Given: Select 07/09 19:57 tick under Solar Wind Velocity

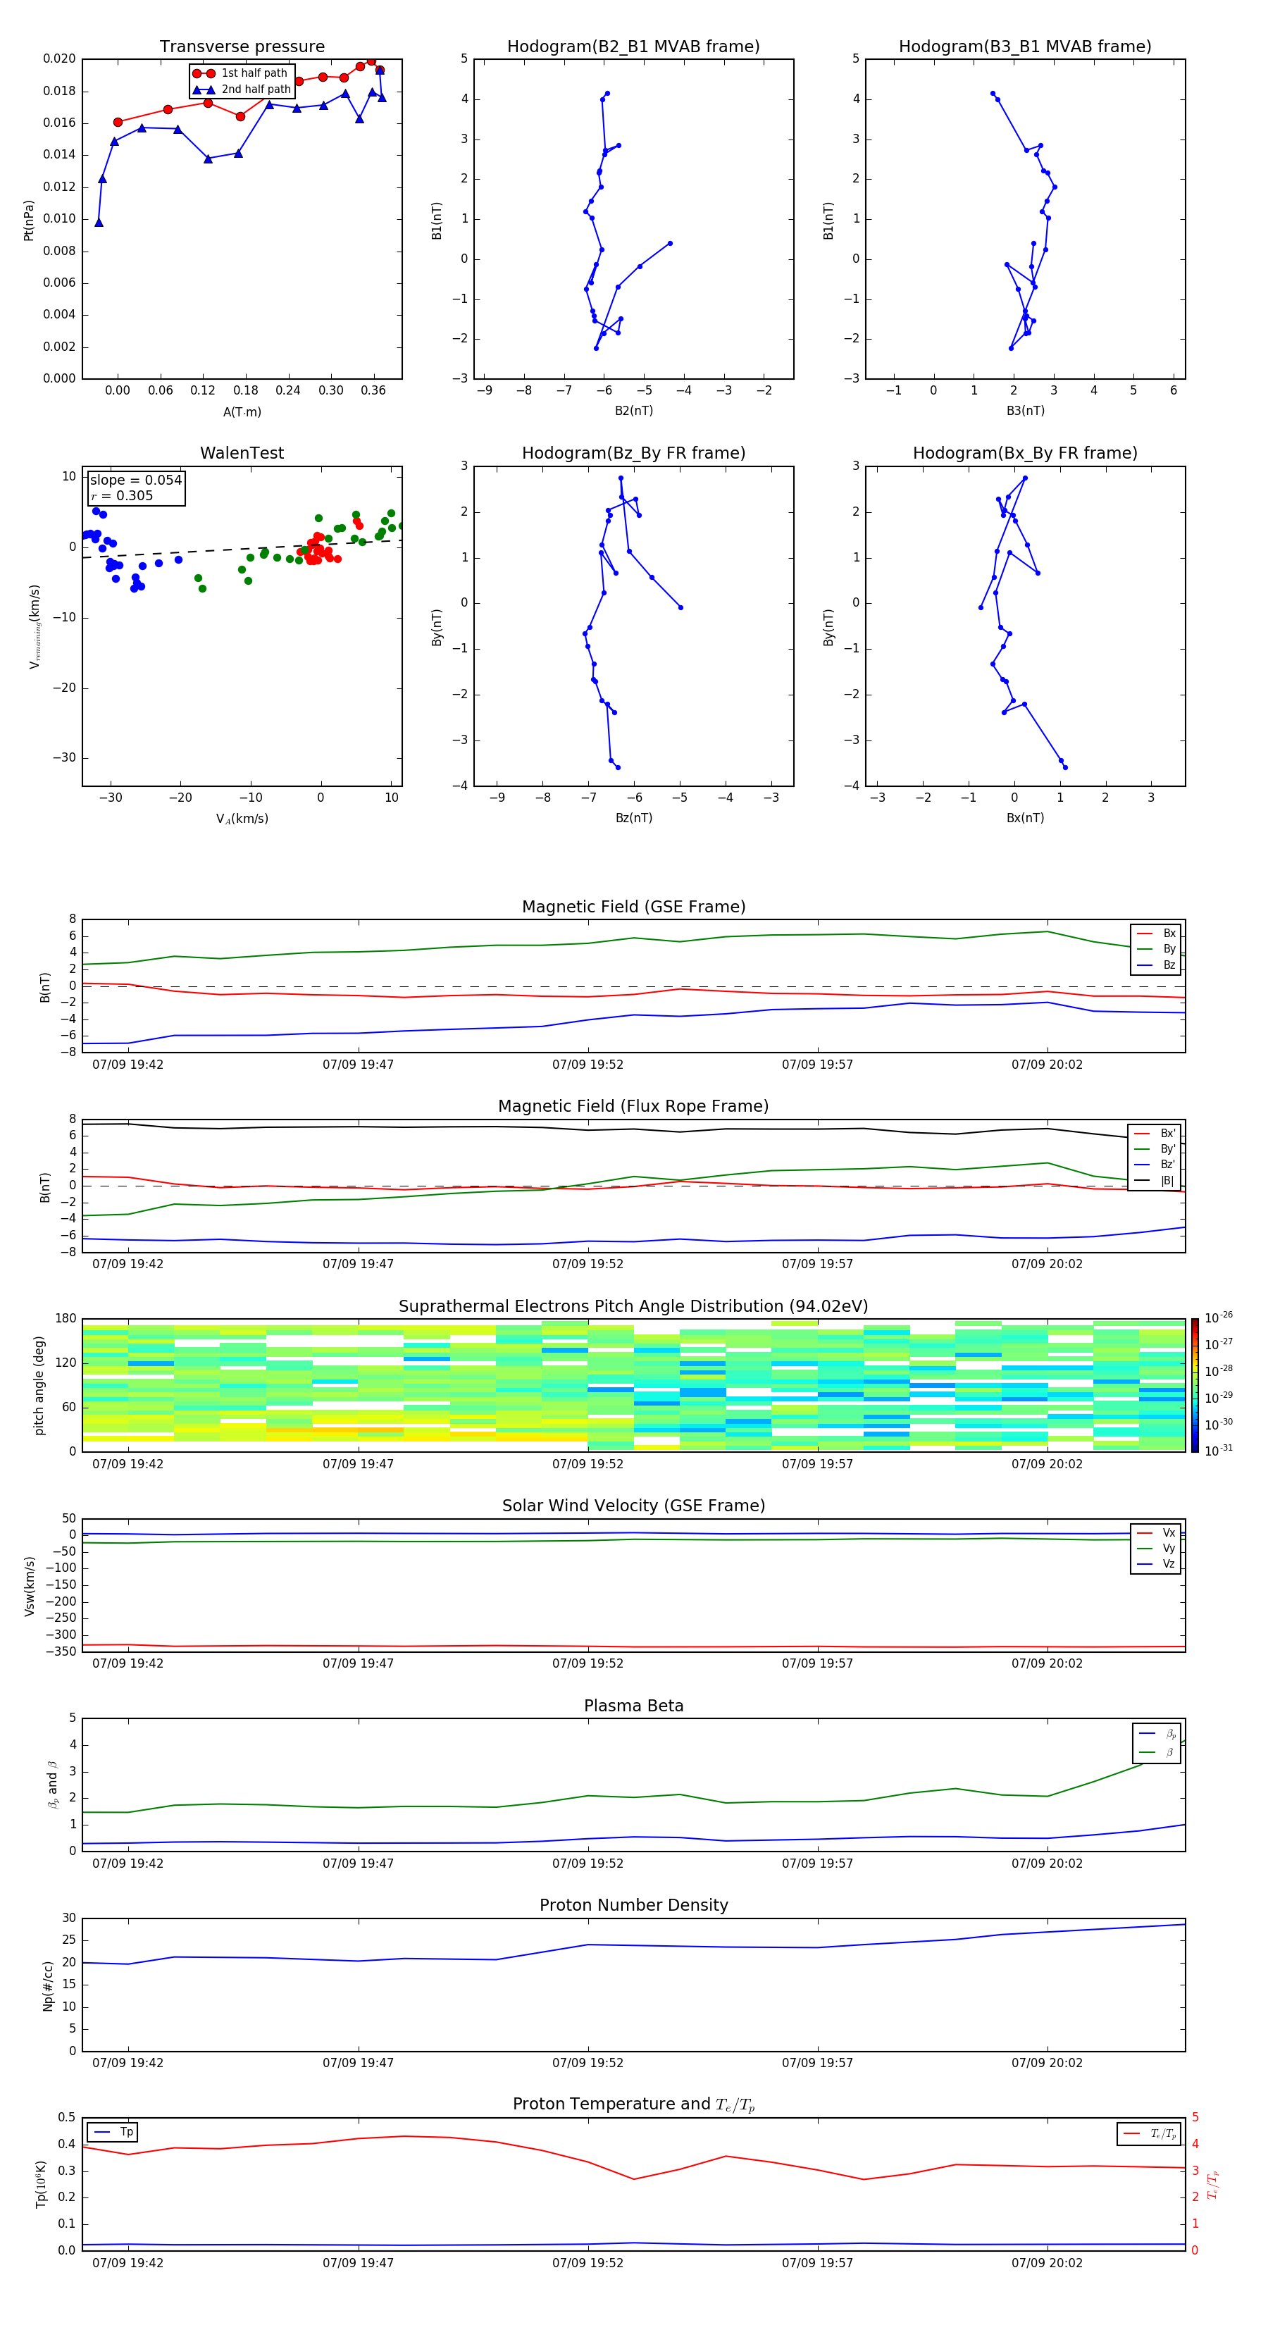Looking at the screenshot, I should 816,1663.
